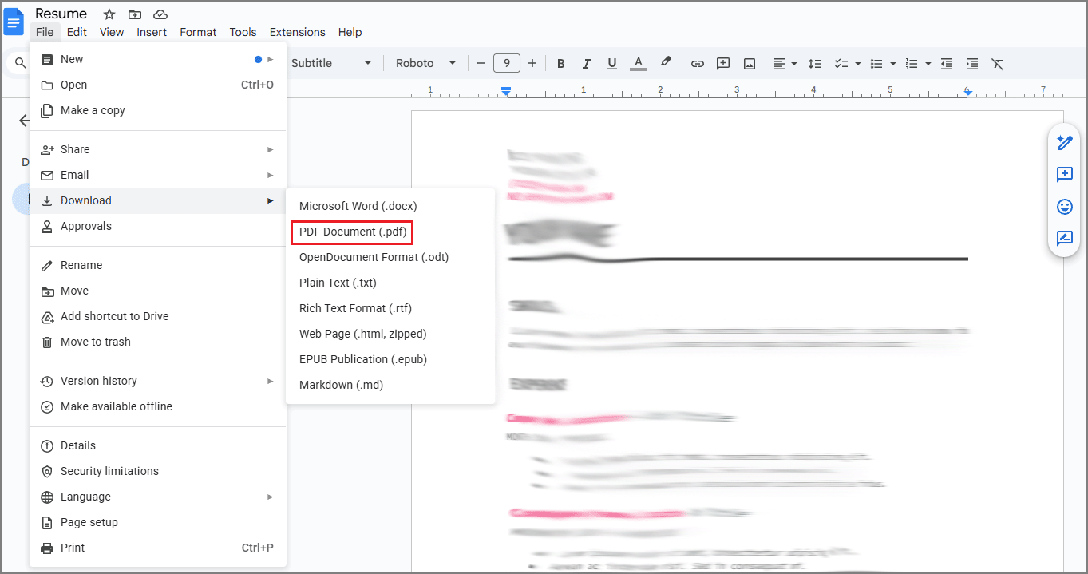The width and height of the screenshot is (1088, 574).
Task: Apply italic formatting
Action: 587,63
